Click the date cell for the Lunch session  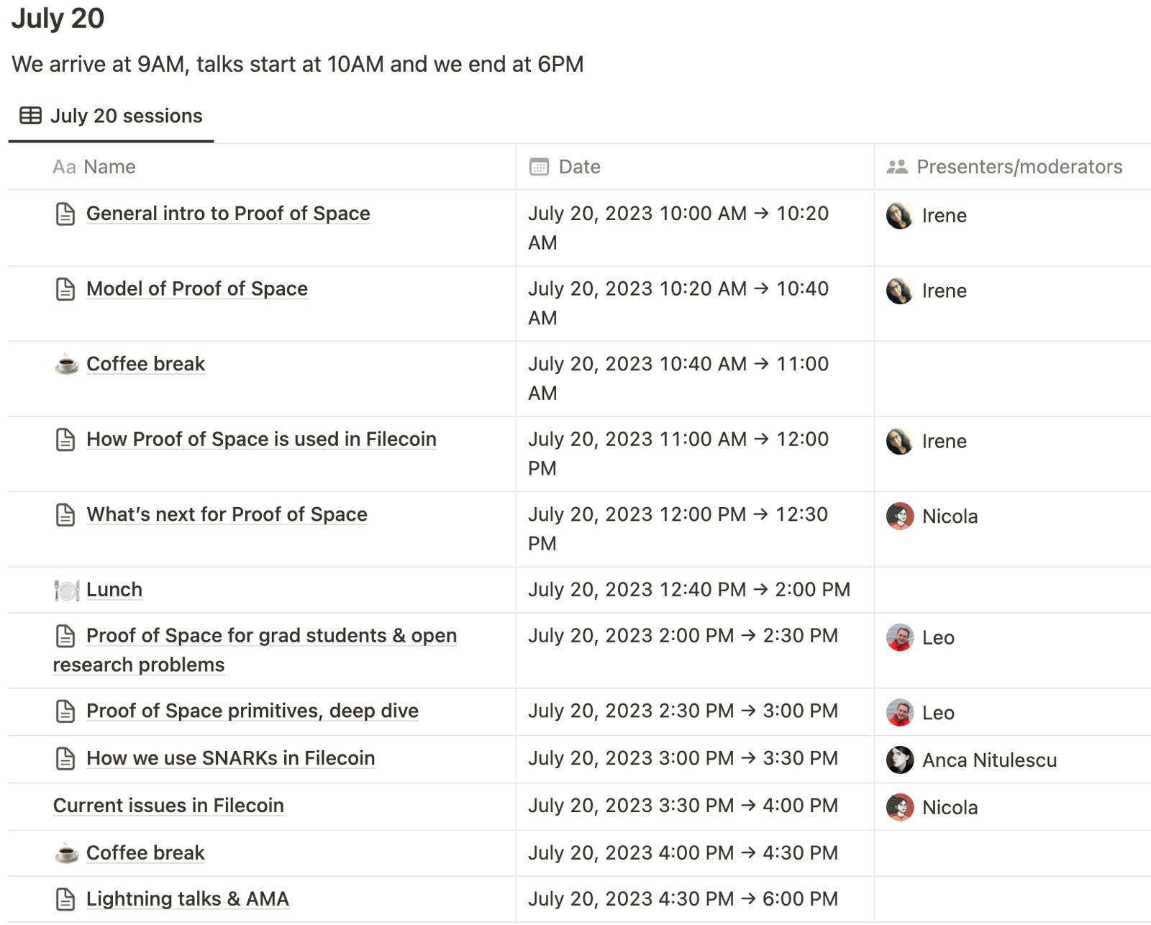[x=688, y=590]
